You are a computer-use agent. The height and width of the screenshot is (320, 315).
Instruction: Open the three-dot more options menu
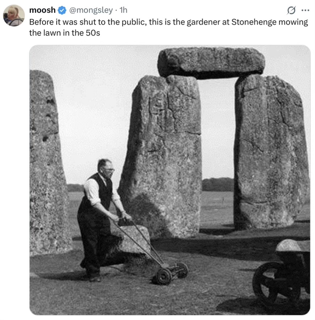pyautogui.click(x=305, y=10)
